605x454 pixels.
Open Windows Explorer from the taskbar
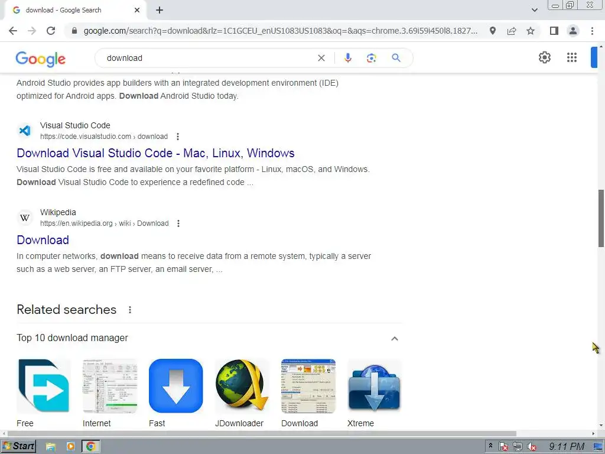coord(51,447)
